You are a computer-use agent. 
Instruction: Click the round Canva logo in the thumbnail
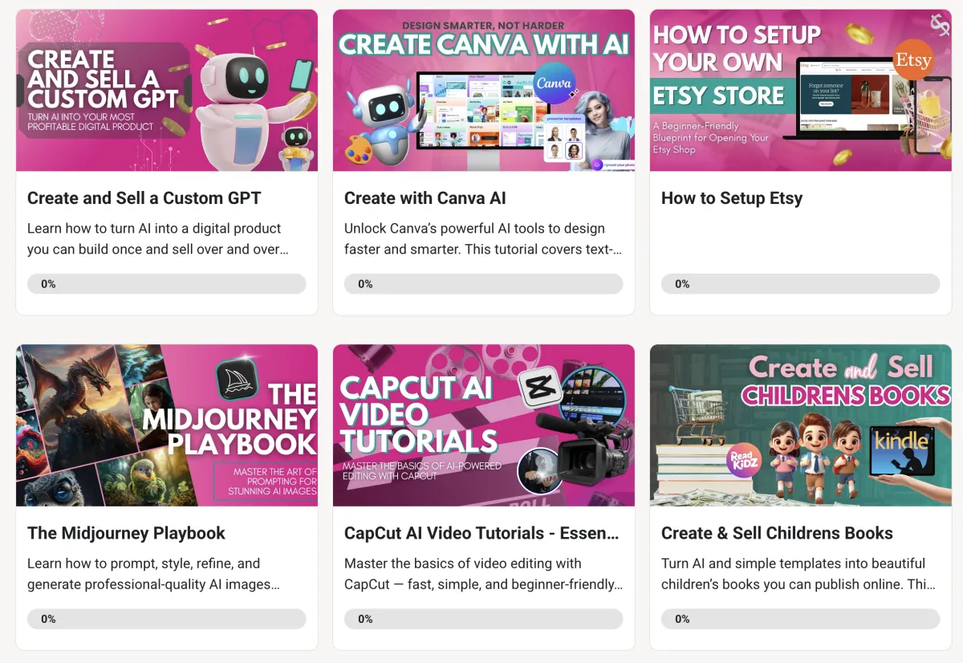click(x=555, y=83)
